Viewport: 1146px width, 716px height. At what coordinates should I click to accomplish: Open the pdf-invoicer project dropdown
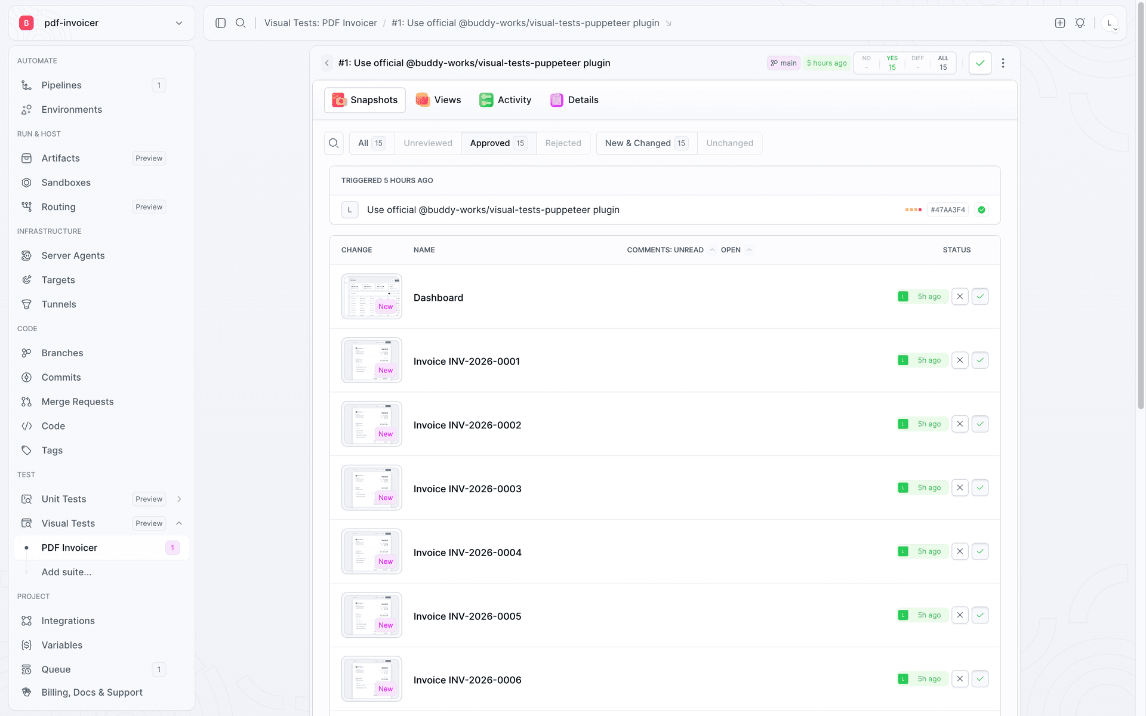coord(101,23)
